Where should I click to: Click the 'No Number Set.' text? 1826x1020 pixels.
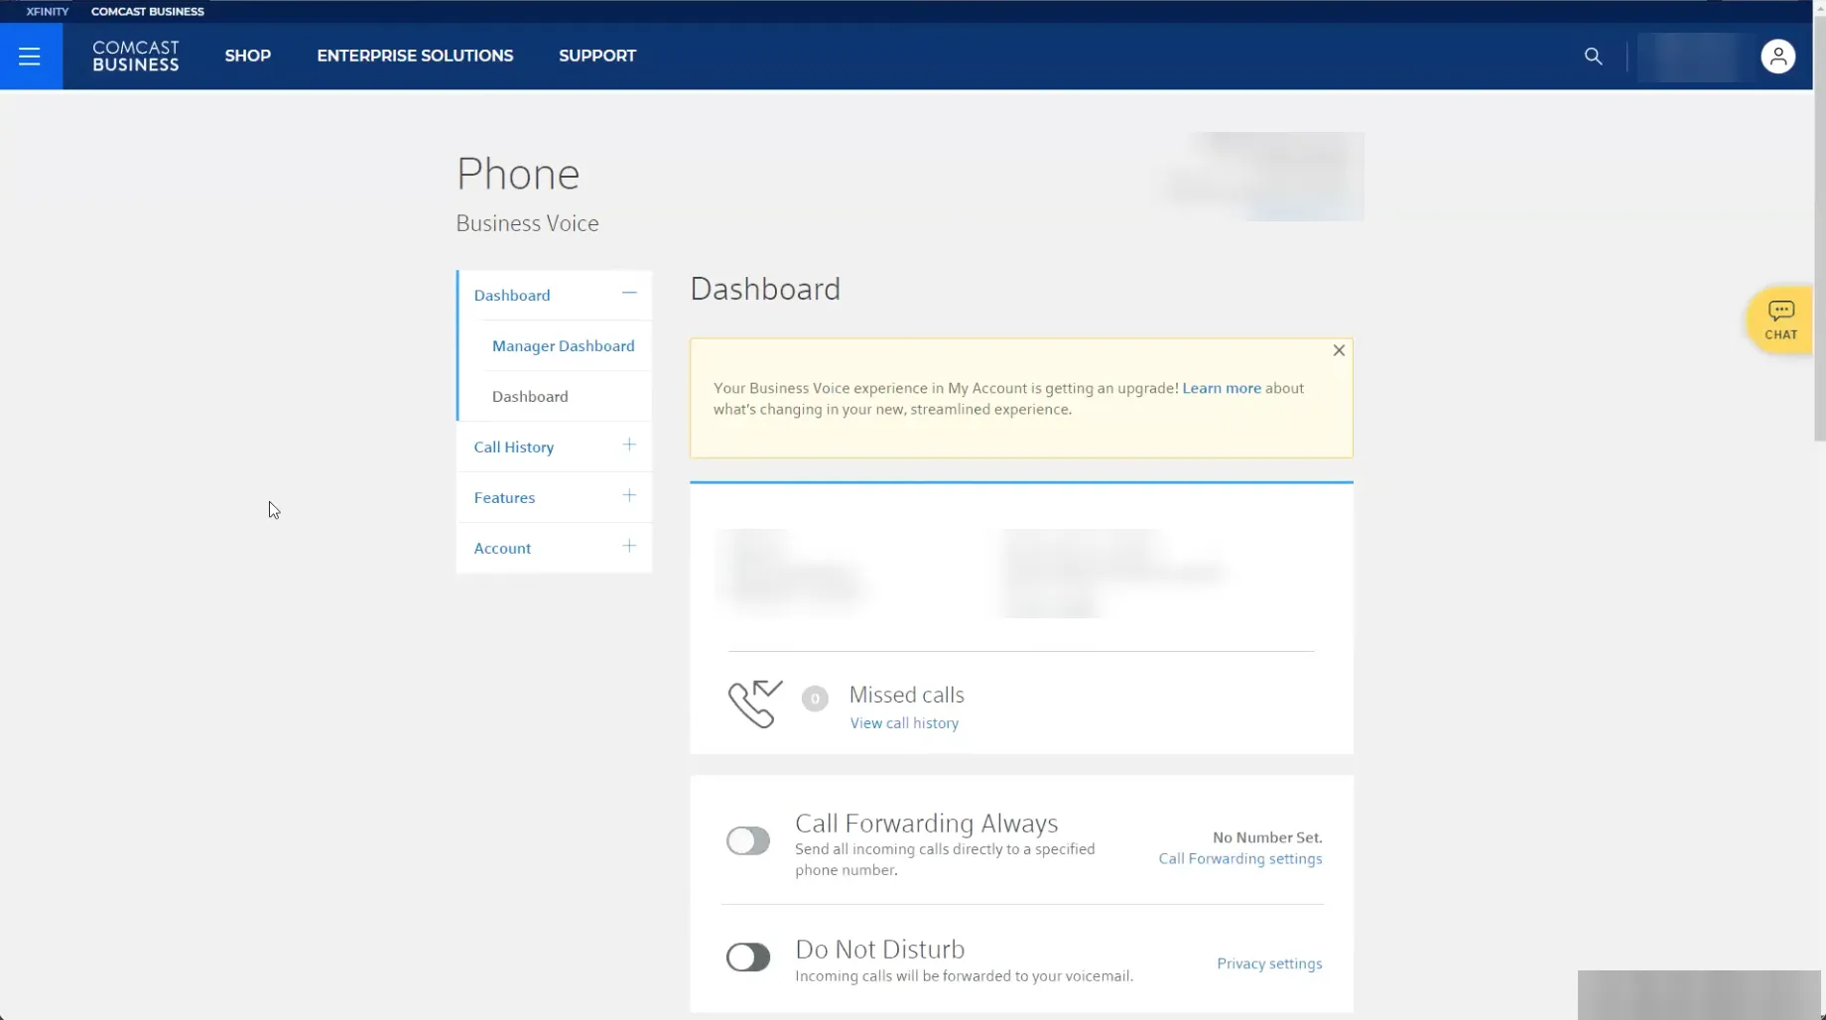tap(1267, 838)
